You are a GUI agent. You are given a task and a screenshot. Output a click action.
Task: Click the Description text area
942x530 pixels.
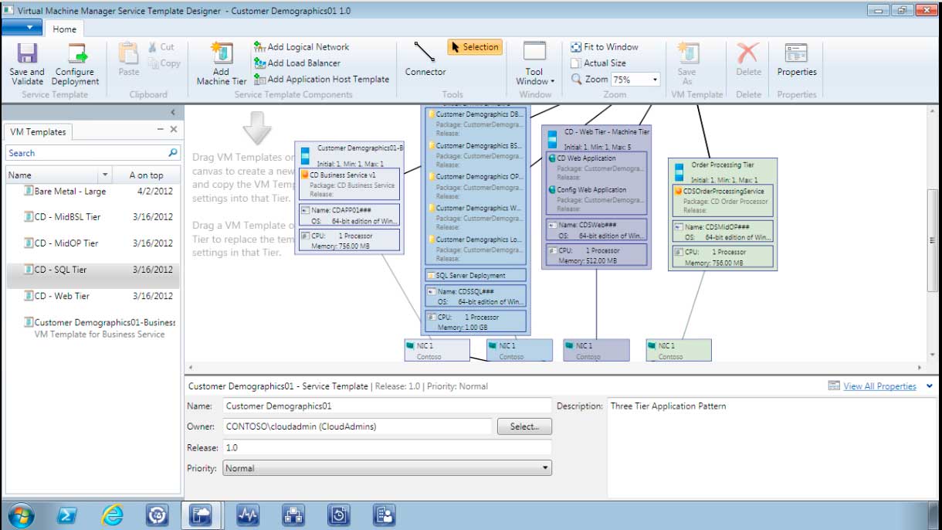772,448
